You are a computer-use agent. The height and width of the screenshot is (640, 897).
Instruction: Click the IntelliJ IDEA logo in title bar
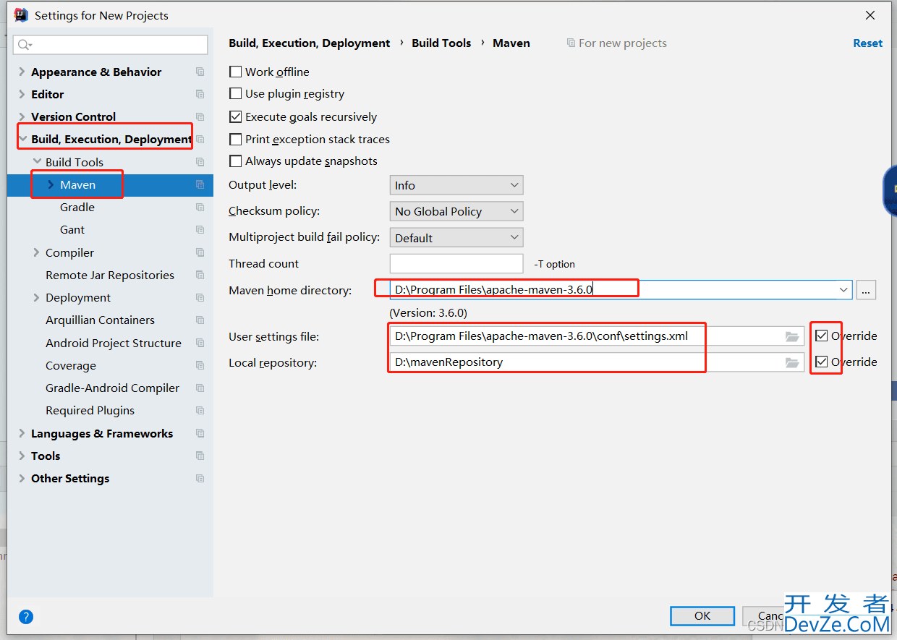click(21, 15)
